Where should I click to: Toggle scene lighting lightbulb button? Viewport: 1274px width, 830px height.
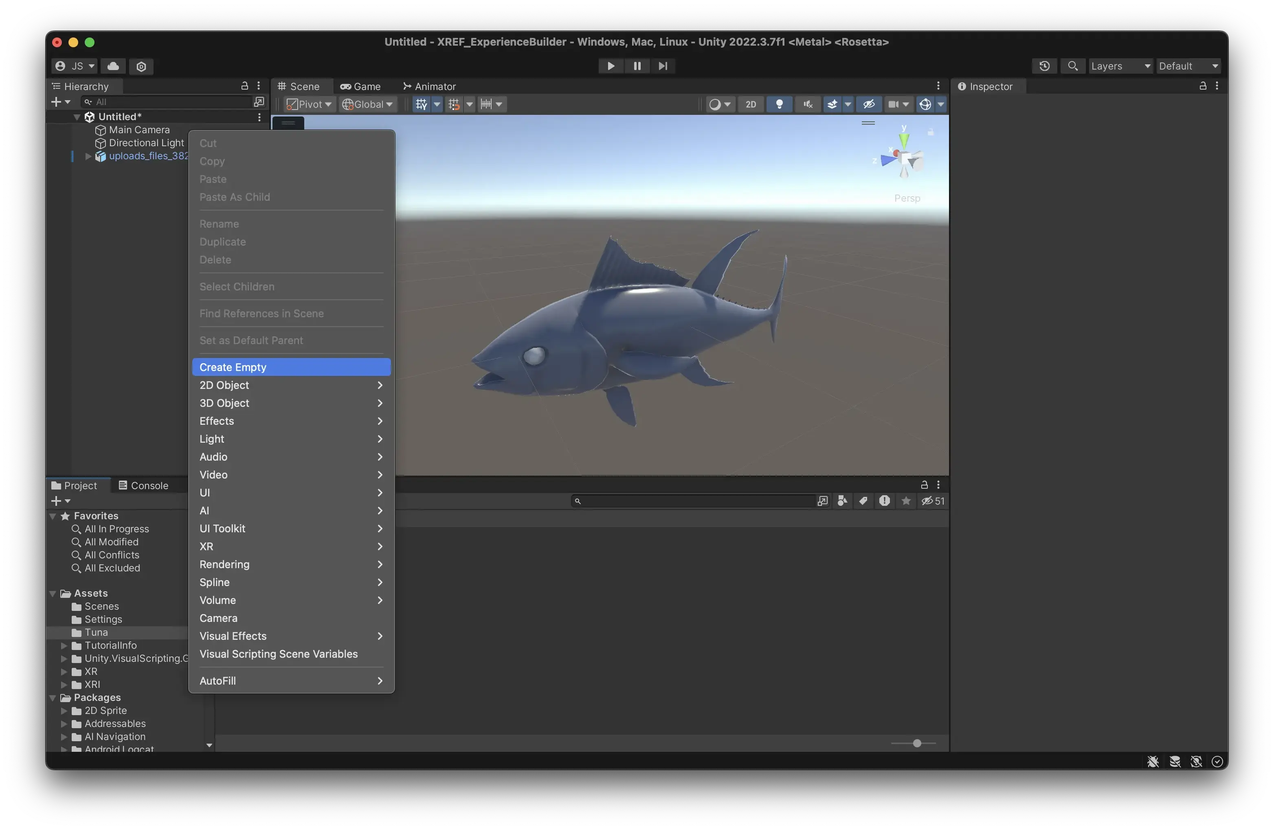[x=780, y=104]
